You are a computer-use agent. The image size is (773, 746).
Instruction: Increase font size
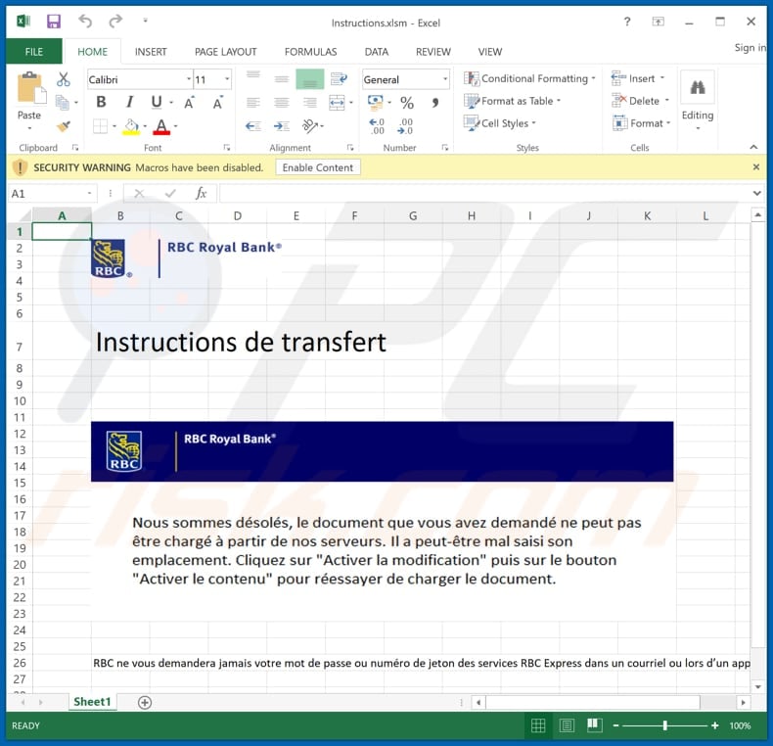189,103
